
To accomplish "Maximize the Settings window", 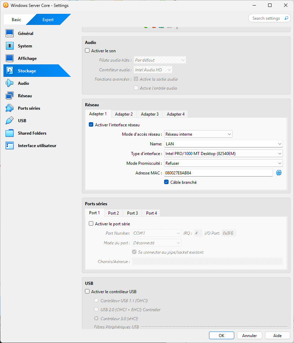I will coord(270,5).
